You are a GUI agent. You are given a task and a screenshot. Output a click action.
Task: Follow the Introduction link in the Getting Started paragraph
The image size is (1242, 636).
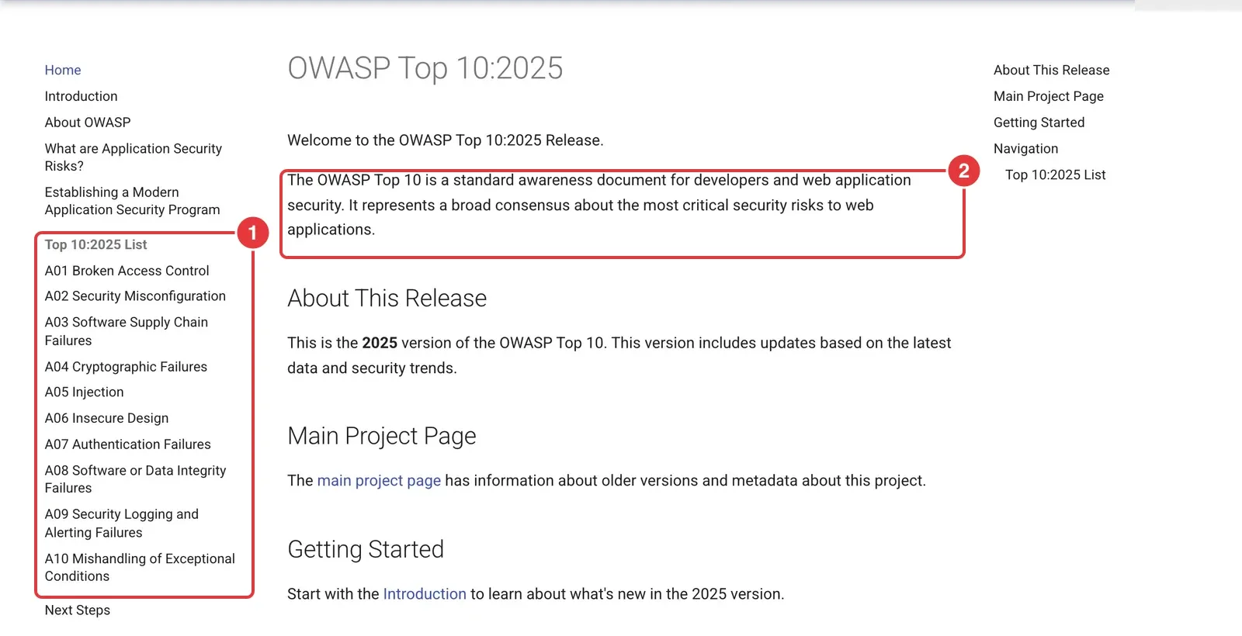click(x=425, y=594)
